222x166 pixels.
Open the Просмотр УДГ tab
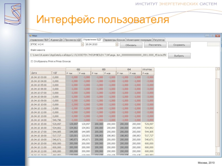coord(73,40)
